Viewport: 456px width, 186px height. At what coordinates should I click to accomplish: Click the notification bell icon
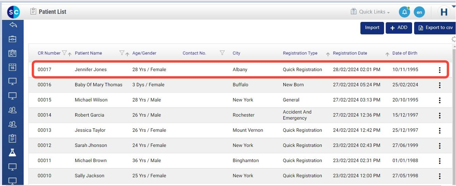(404, 12)
